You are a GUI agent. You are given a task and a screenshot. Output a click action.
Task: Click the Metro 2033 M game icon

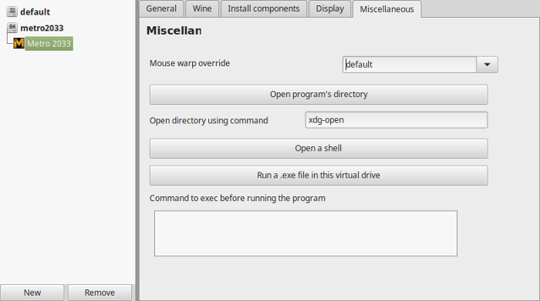[19, 43]
